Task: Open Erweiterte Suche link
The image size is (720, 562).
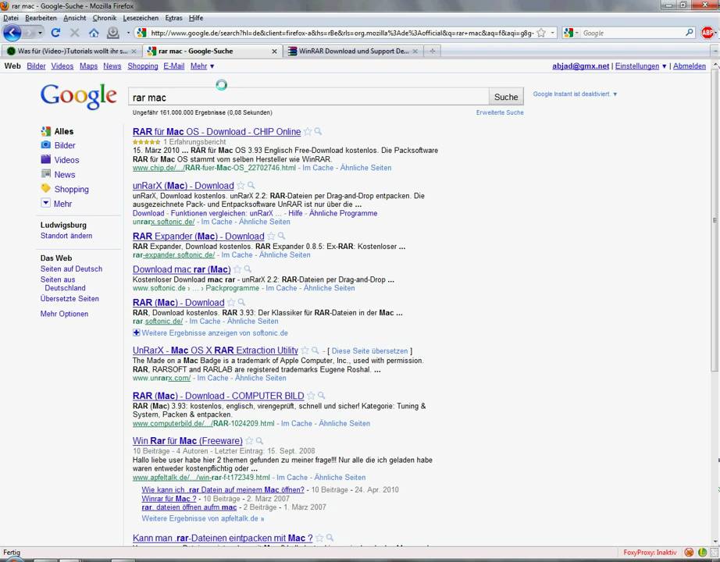Action: tap(500, 112)
